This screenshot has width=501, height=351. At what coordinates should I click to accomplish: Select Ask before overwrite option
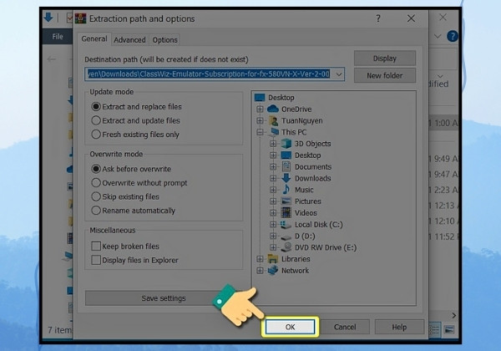click(x=131, y=169)
